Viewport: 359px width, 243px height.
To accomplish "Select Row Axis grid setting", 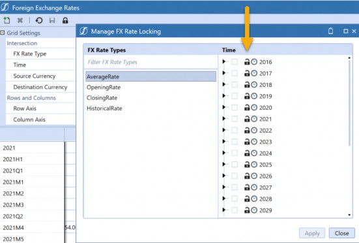I will click(40, 108).
